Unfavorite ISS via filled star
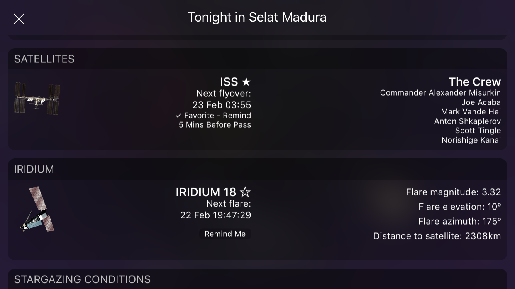This screenshot has height=289, width=515. 246,82
